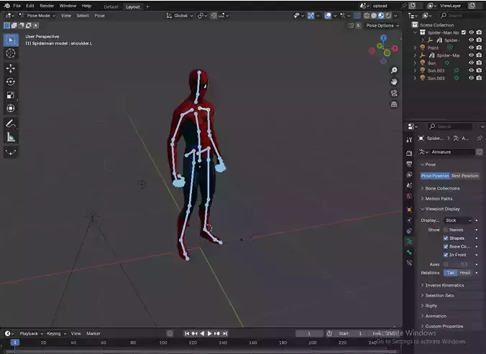Open the Display As Stick dropdown
Image resolution: width=486 pixels, height=354 pixels.
click(458, 220)
